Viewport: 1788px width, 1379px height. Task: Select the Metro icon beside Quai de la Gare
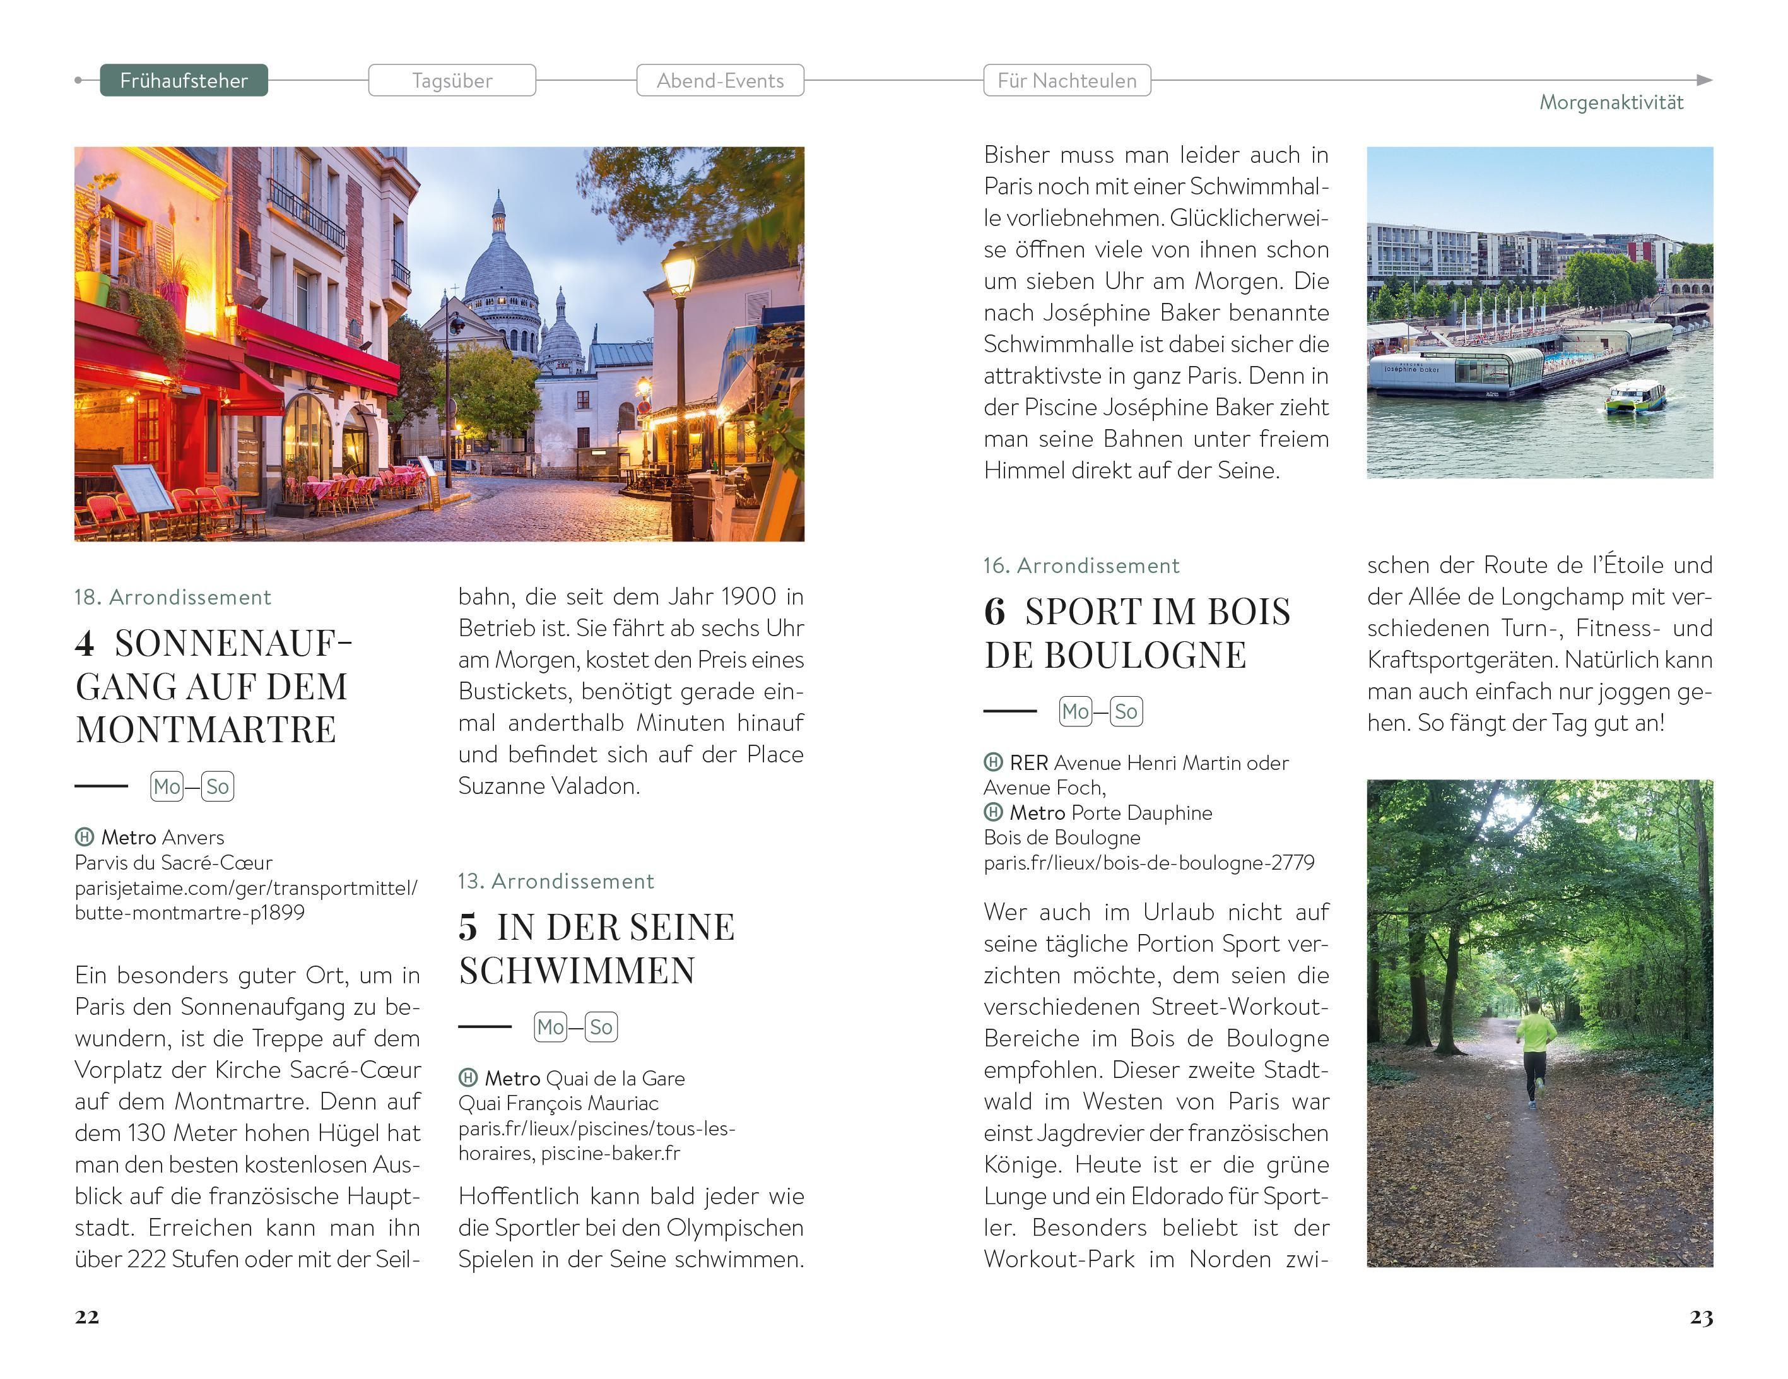468,1079
